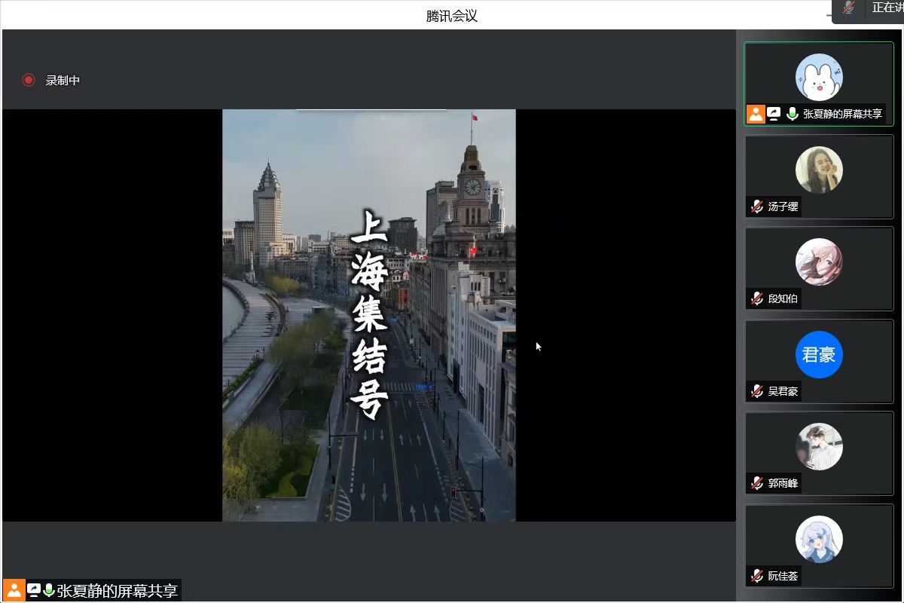
Task: Click the muted microphone icon beside 阮佳荟
Action: [757, 576]
